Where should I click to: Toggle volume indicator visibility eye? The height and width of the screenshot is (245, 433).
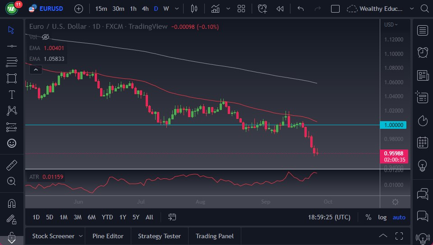point(45,37)
